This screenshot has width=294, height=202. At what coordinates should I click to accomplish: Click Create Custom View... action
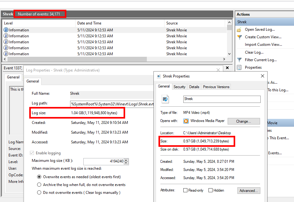click(x=263, y=37)
